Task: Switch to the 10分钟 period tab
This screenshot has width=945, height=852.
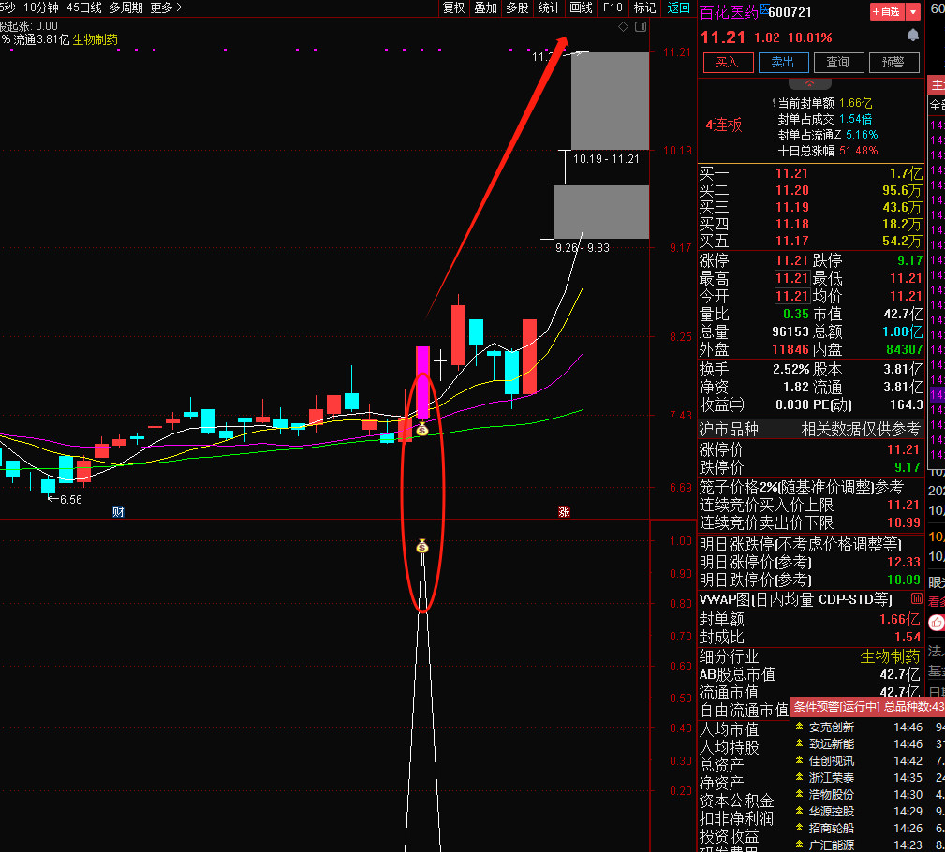Action: click(x=40, y=7)
